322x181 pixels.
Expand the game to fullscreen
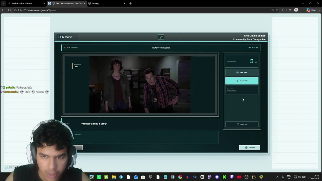(161, 37)
